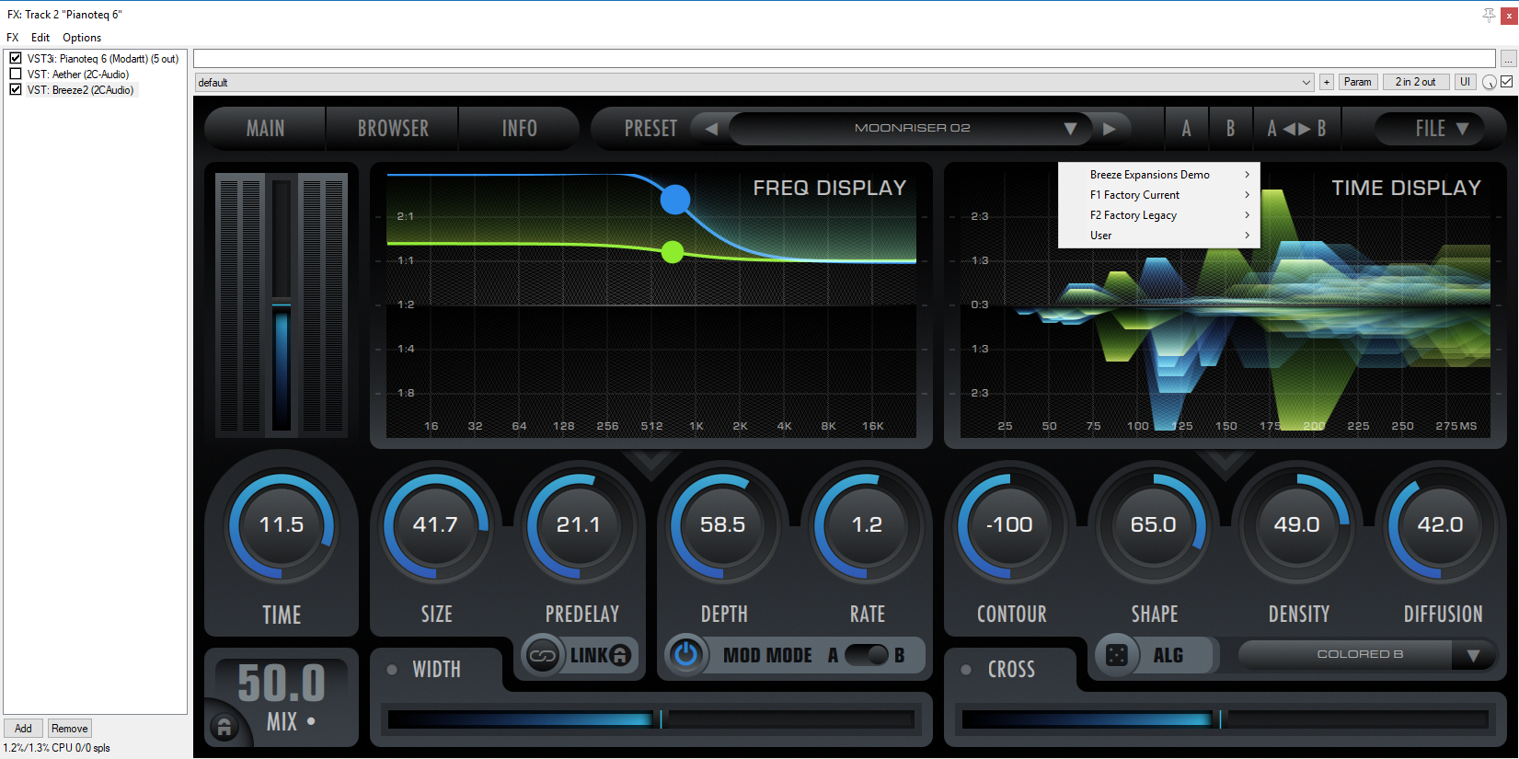Click the WIDTH slider bar
Image resolution: width=1519 pixels, height=759 pixels.
(x=651, y=719)
